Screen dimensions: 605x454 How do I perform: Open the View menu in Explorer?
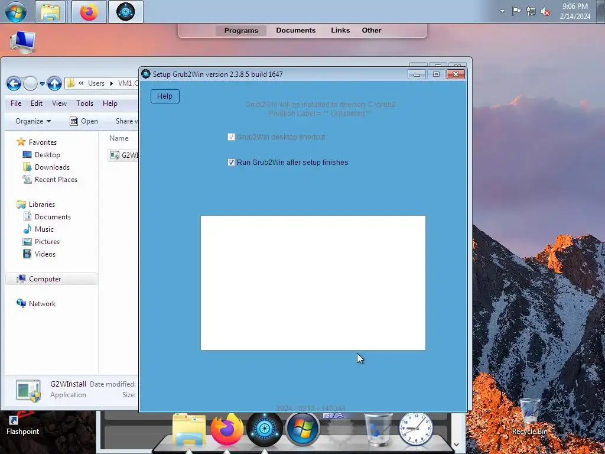tap(60, 103)
